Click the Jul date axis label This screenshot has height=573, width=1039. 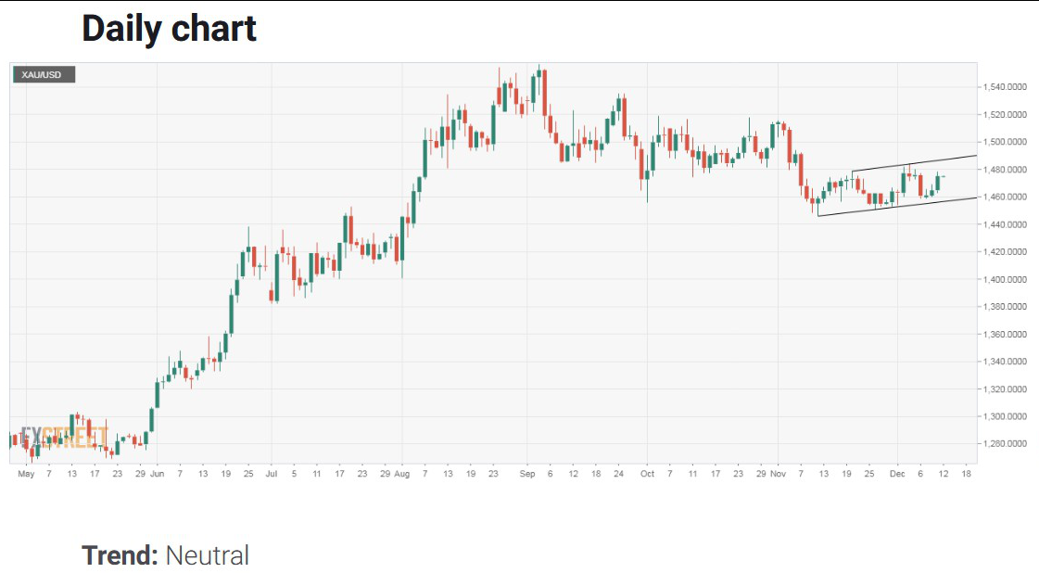271,474
